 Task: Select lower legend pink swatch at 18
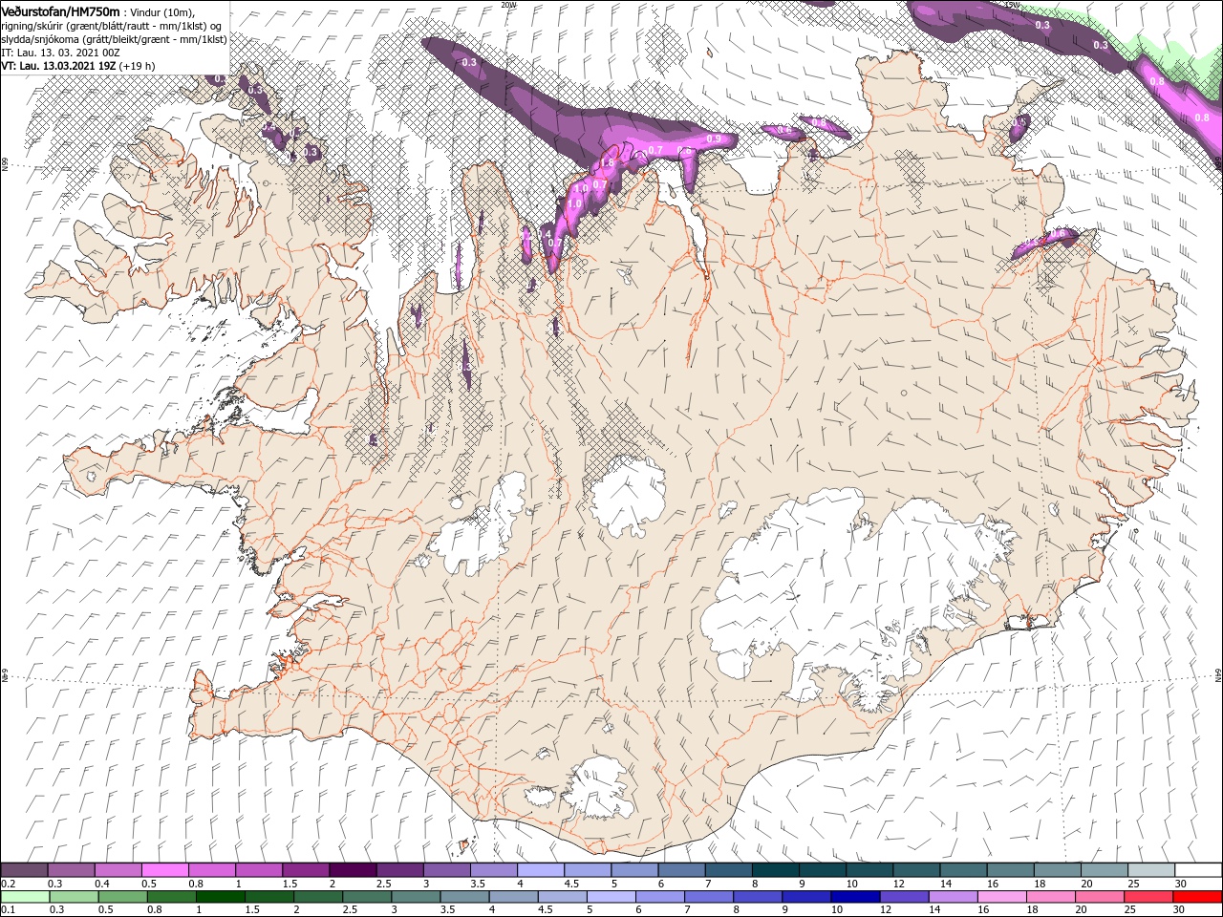1051,896
